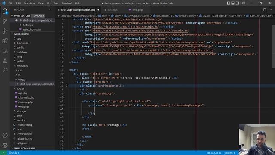Open editor More Actions ellipsis
The image size is (275, 155).
tap(270, 10)
